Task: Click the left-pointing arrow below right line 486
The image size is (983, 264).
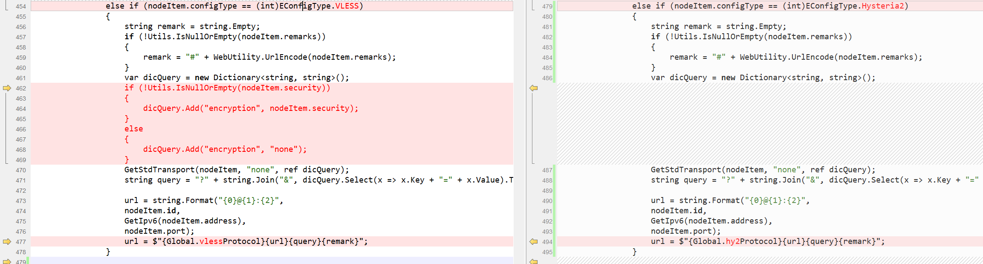Action: click(x=533, y=88)
